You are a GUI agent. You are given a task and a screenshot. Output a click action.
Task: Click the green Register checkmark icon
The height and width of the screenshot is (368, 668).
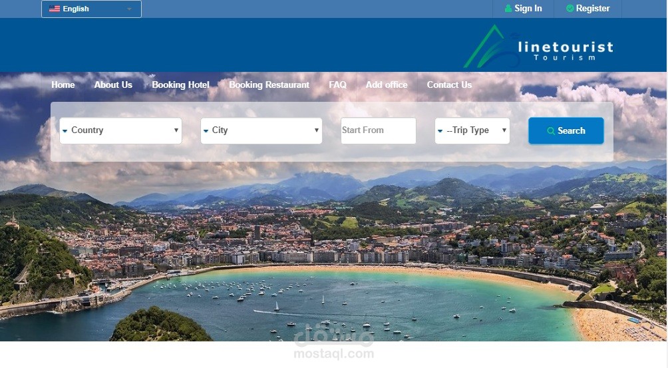(570, 9)
